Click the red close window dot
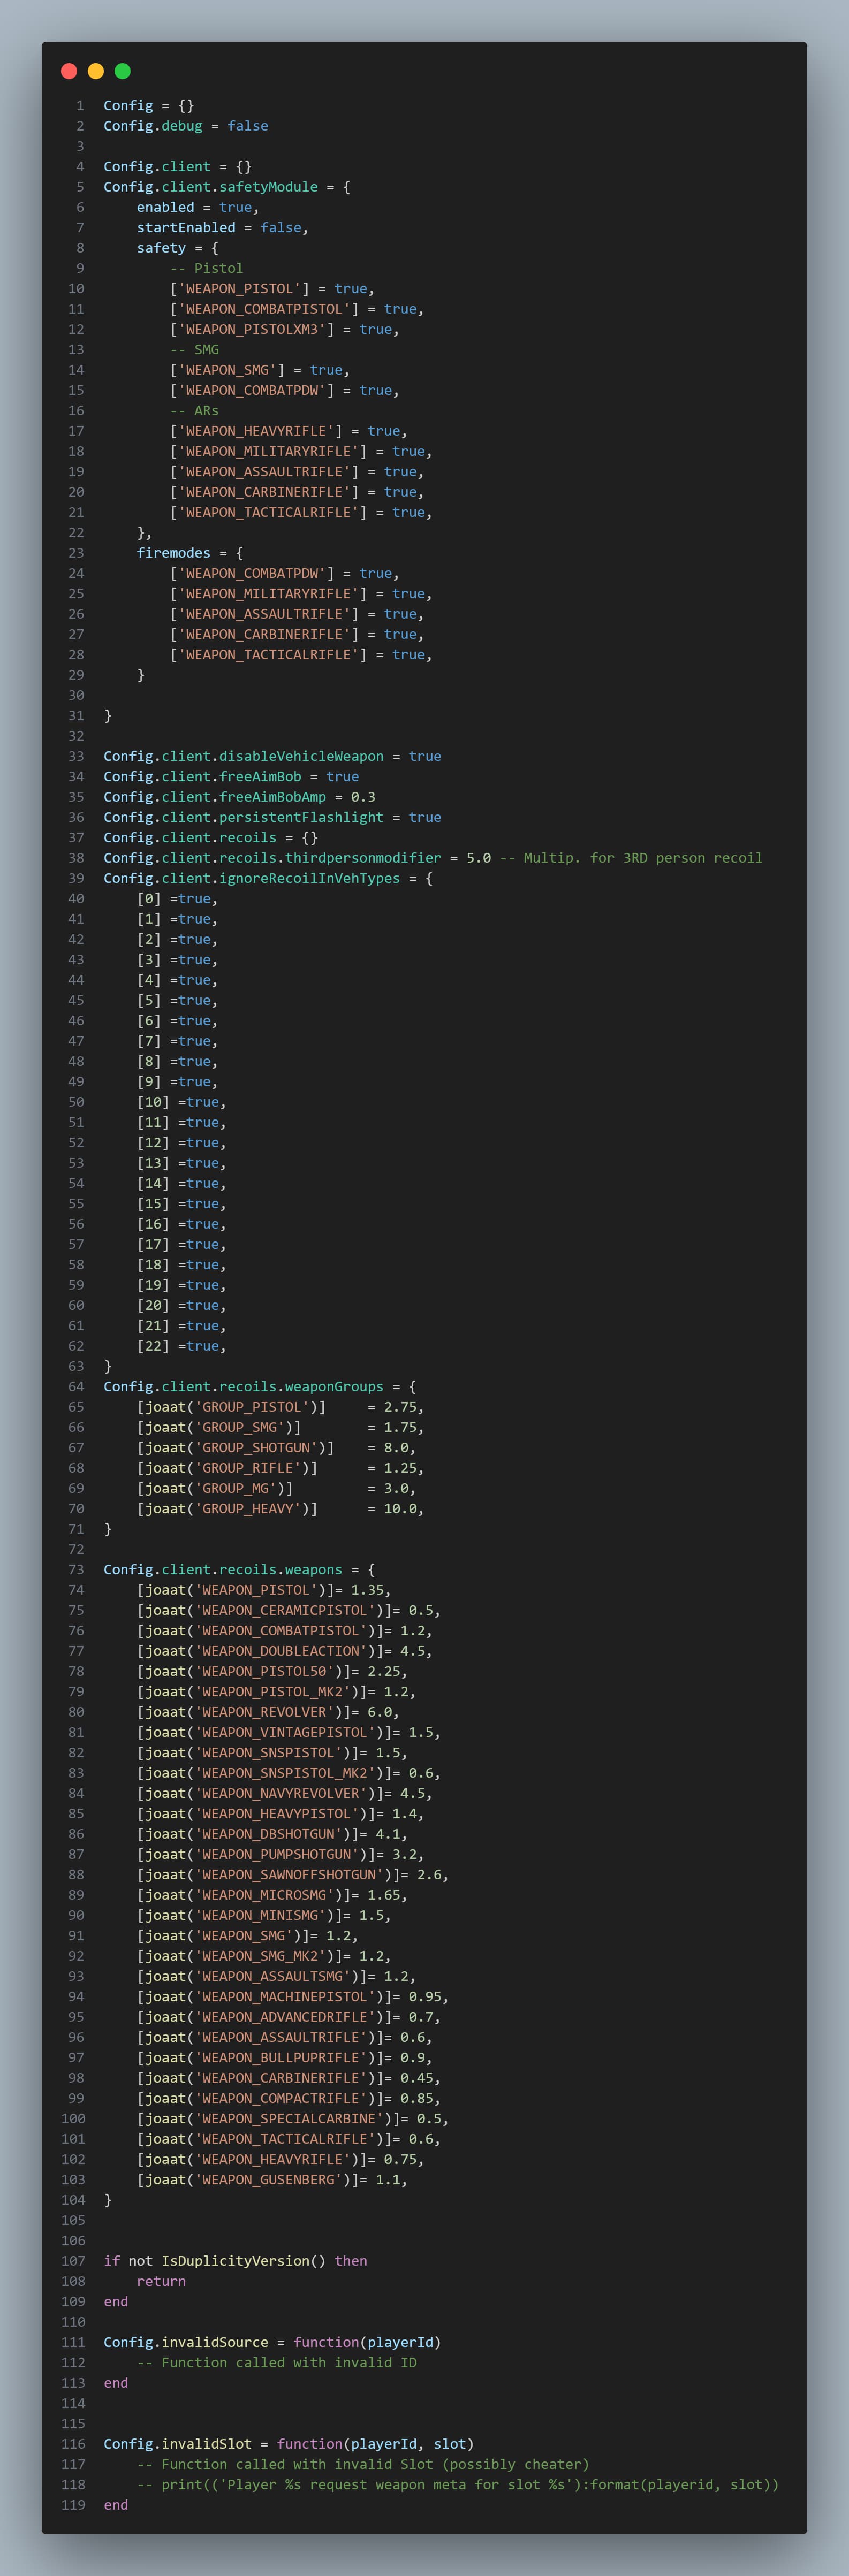The height and width of the screenshot is (2576, 849). 69,71
